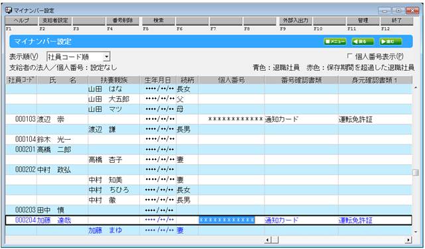425x249 pixels.
Task: Maximize the マイナンバー設定 window
Action: (398, 11)
